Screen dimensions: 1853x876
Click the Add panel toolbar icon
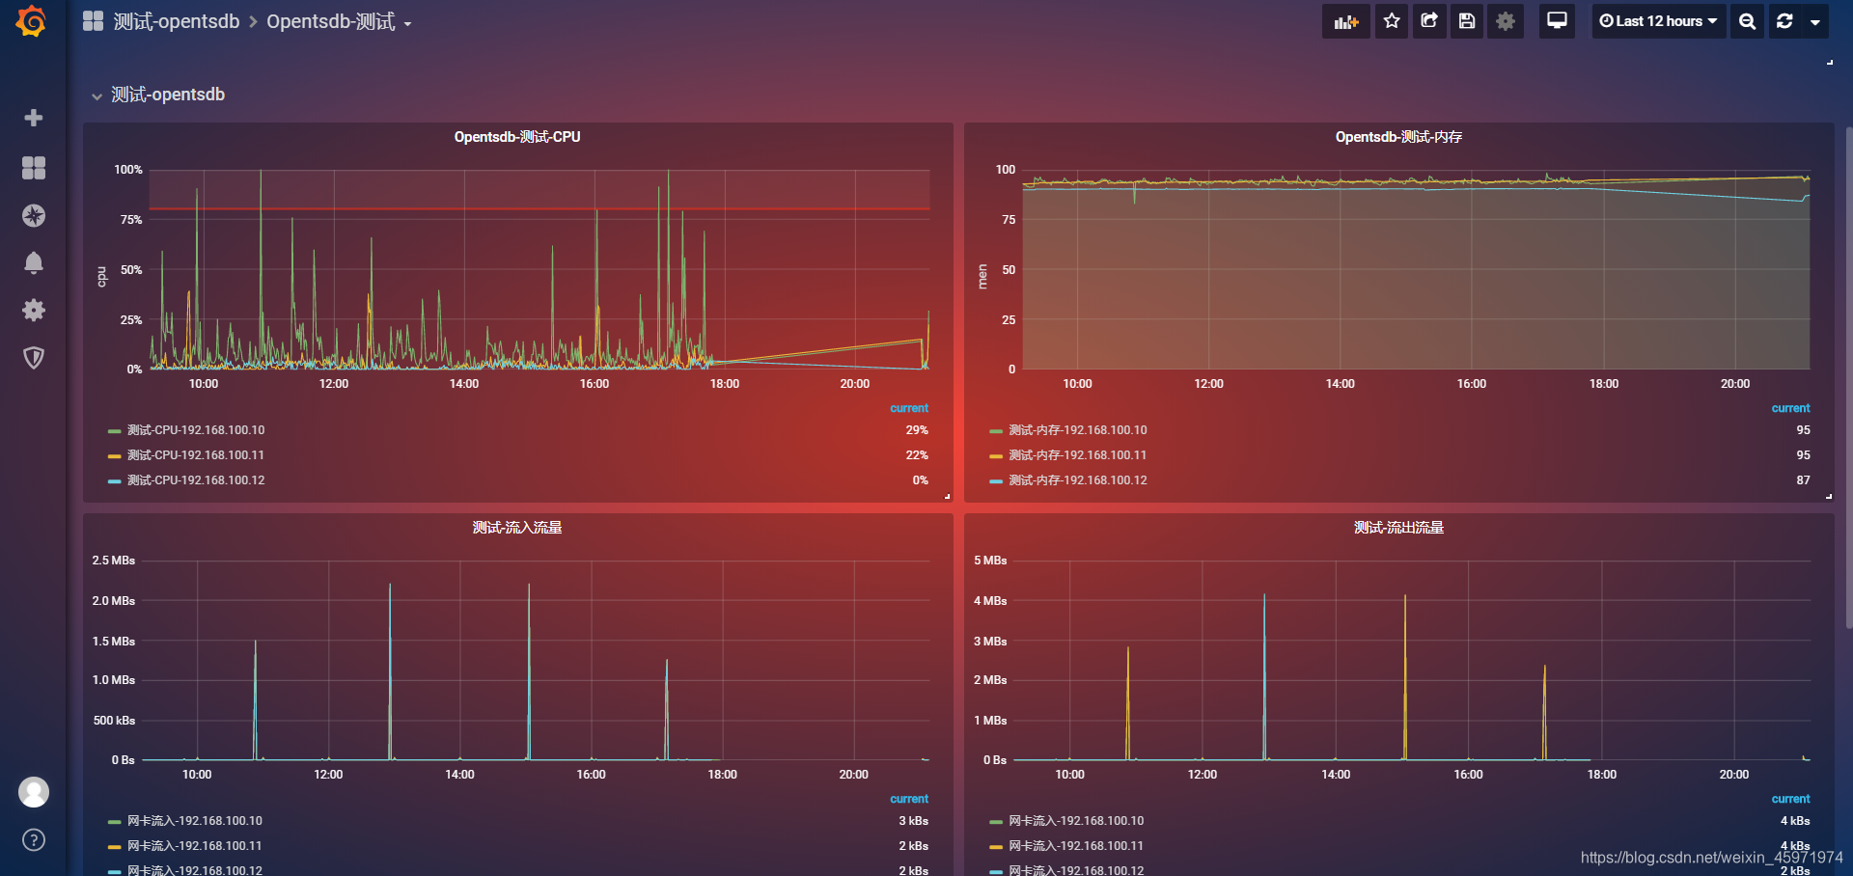1346,21
